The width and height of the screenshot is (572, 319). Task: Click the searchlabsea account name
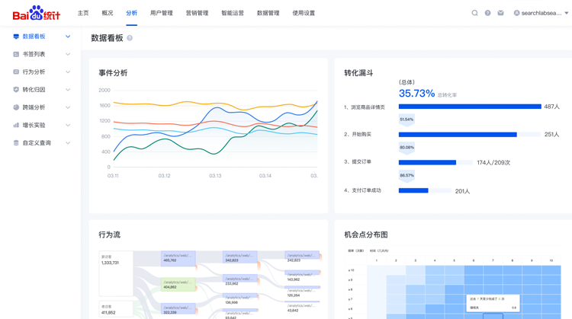[x=541, y=13]
